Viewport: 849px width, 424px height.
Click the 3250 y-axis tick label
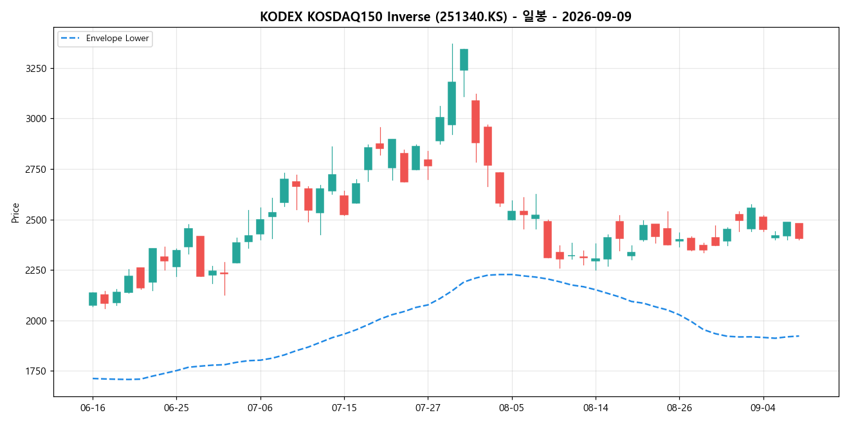coord(37,68)
